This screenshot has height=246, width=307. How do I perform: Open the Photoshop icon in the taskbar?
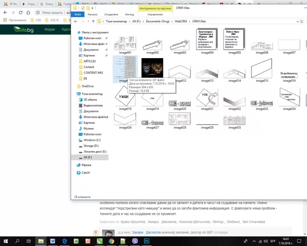click(147, 241)
